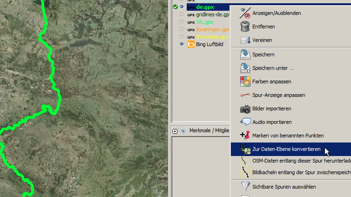The width and height of the screenshot is (351, 197).
Task: Collapse the Merkmale / Mitglieder panel
Action: [x=175, y=131]
